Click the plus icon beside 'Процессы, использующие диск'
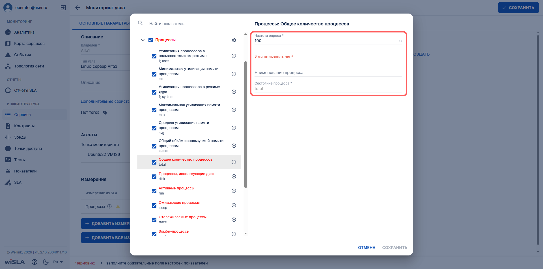This screenshot has height=269, width=543. pos(234,176)
